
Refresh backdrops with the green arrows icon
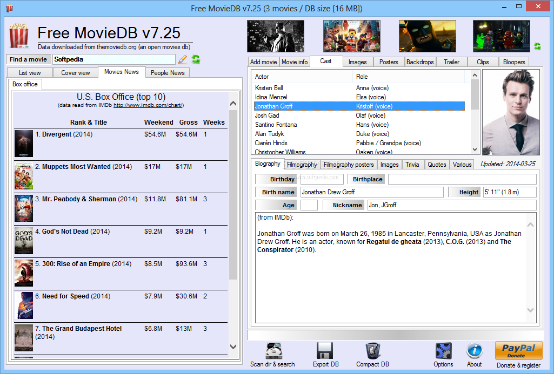click(537, 46)
